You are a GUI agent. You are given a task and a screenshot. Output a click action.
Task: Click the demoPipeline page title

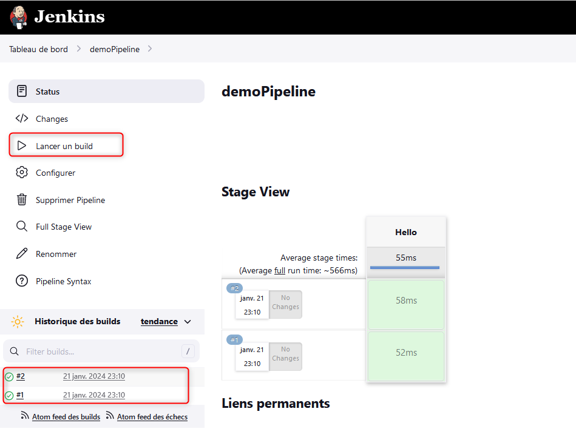click(268, 92)
